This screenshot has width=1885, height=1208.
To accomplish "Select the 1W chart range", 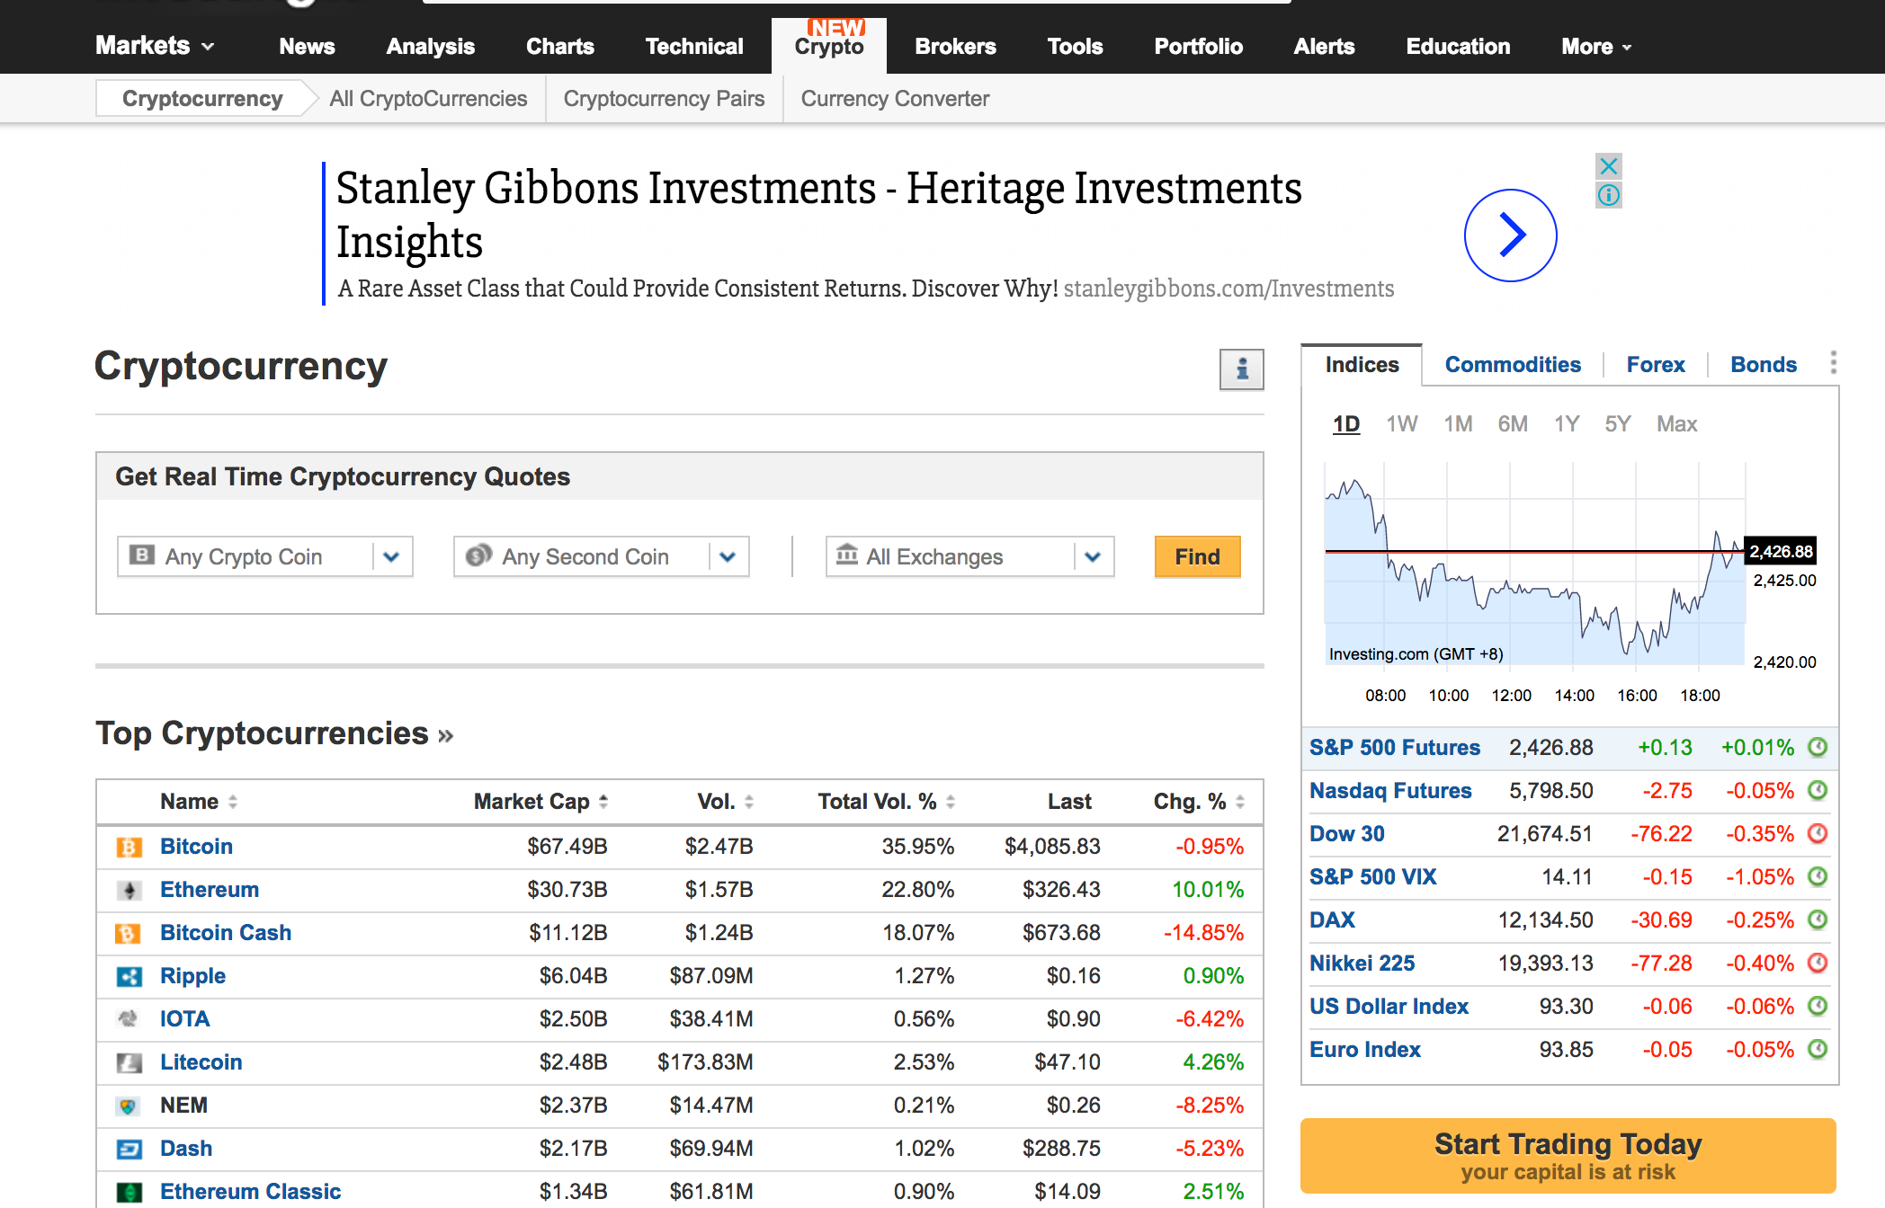I will (x=1401, y=423).
